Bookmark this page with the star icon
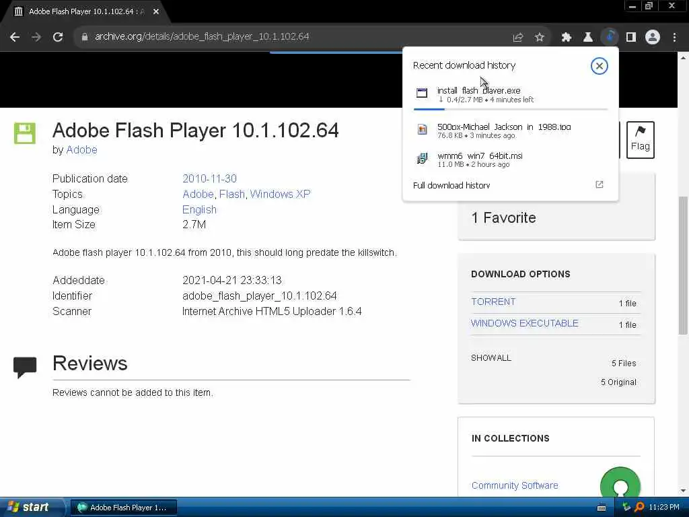The height and width of the screenshot is (517, 689). 540,38
